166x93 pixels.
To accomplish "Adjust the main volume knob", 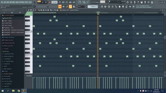I will coord(34,2).
